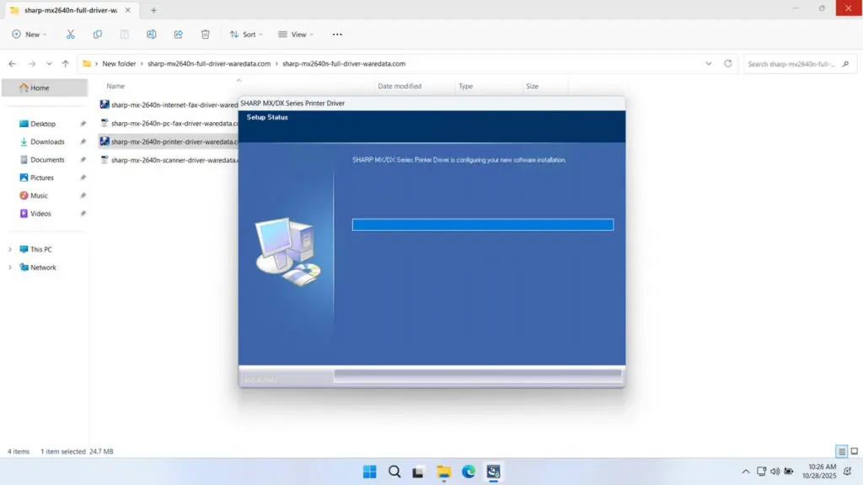This screenshot has width=863, height=485.
Task: Click the installation progress bar
Action: (x=482, y=224)
